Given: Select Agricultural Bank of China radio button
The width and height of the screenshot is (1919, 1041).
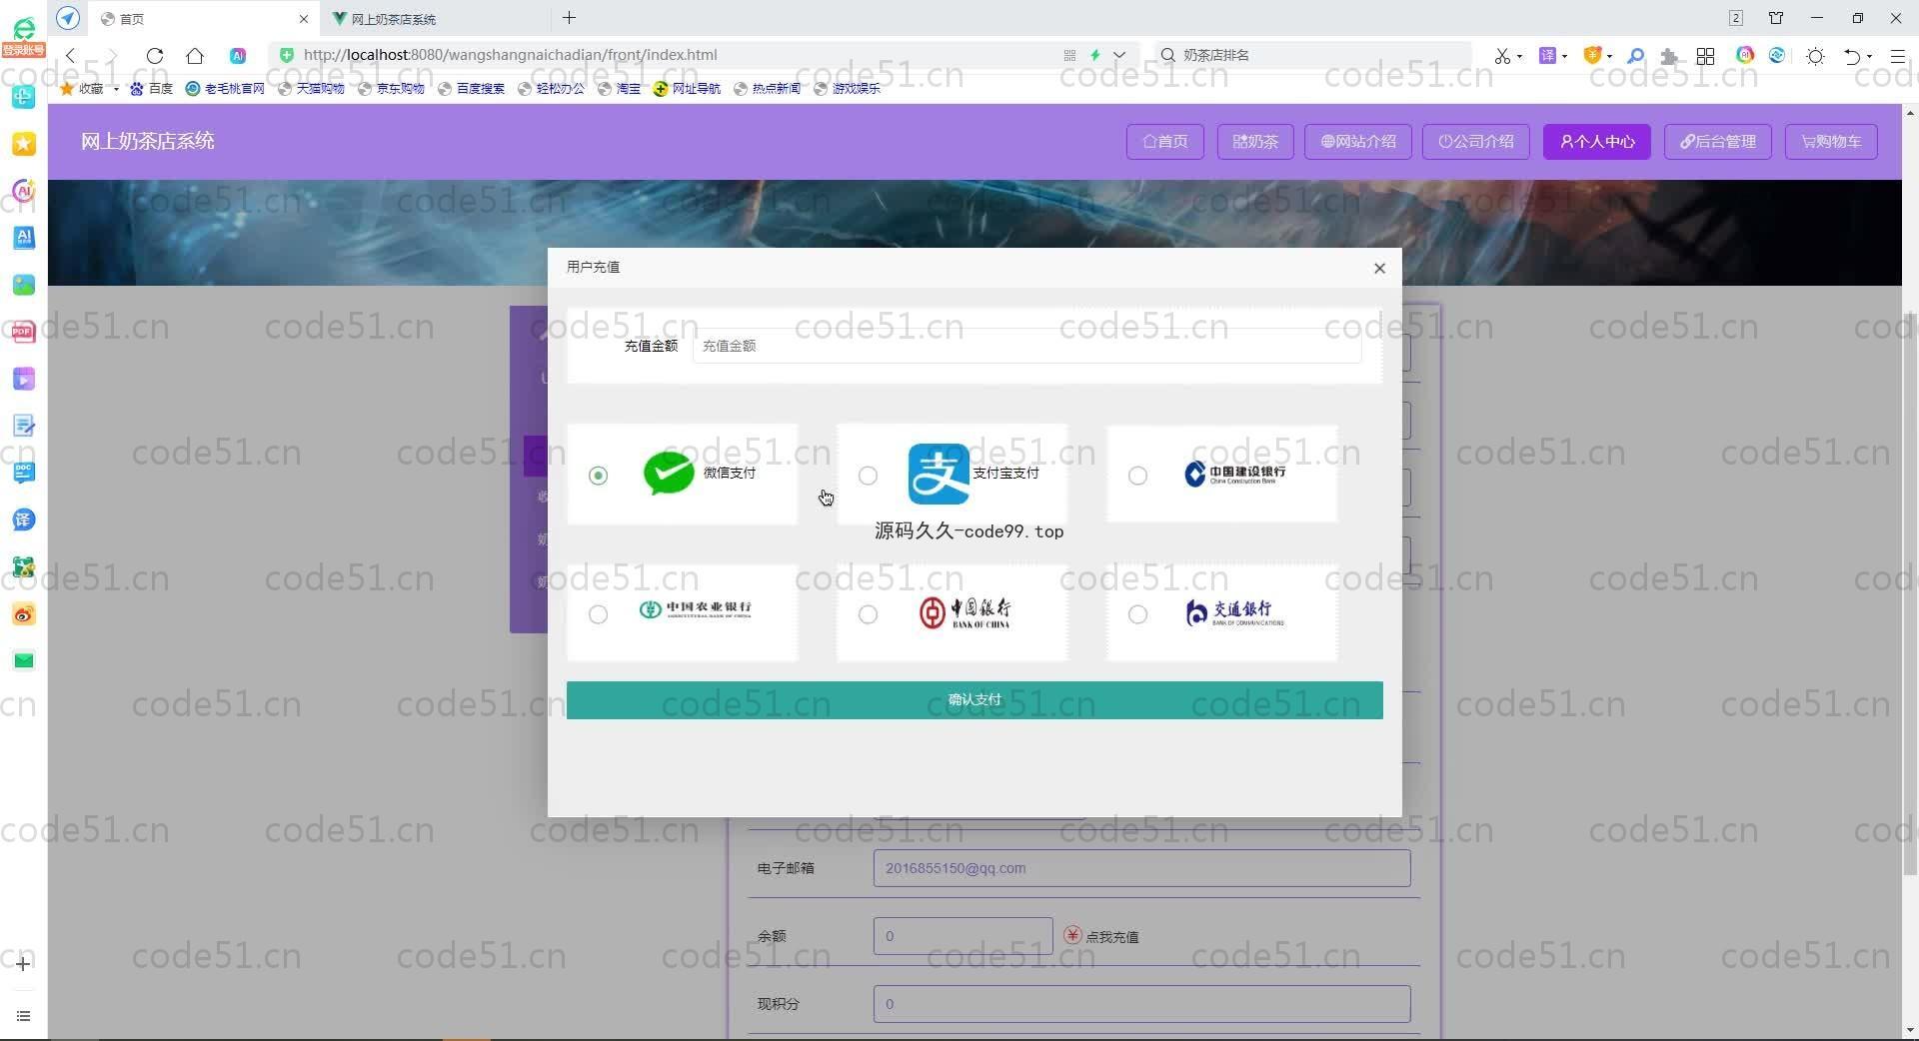Looking at the screenshot, I should point(598,614).
